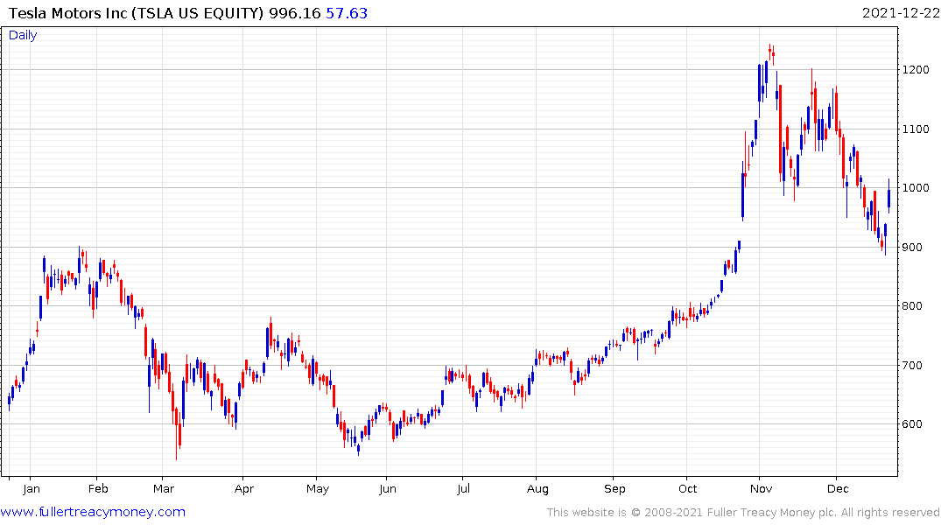941x525 pixels.
Task: Click the 700 price axis label
Action: [x=912, y=365]
